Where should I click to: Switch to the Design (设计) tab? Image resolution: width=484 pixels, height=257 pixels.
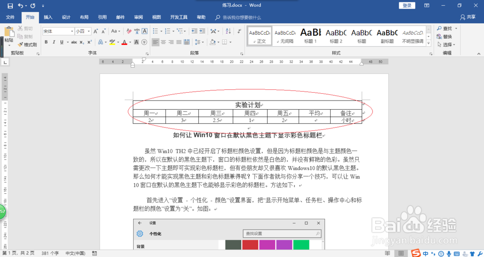click(x=66, y=17)
